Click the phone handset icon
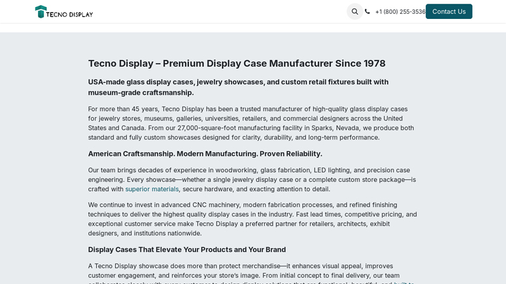 (367, 11)
